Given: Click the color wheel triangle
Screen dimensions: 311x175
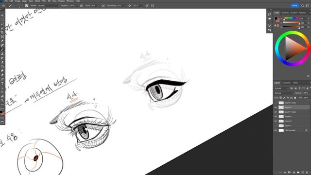Looking at the screenshot, I should [x=293, y=49].
